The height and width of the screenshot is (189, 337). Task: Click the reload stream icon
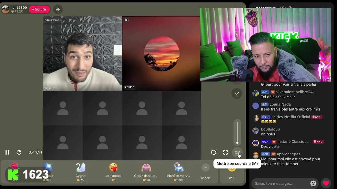point(19,152)
